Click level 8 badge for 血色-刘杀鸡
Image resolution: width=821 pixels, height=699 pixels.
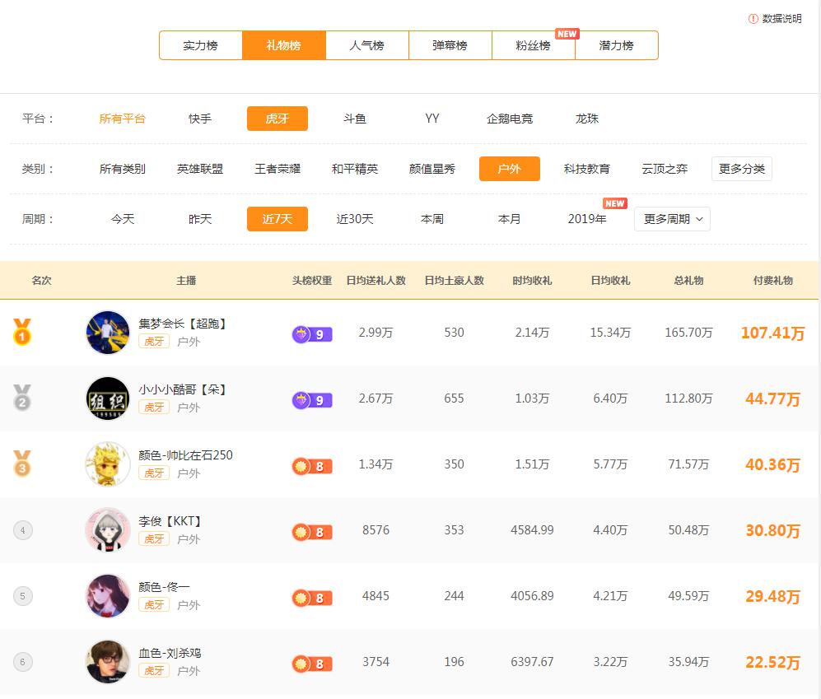312,664
